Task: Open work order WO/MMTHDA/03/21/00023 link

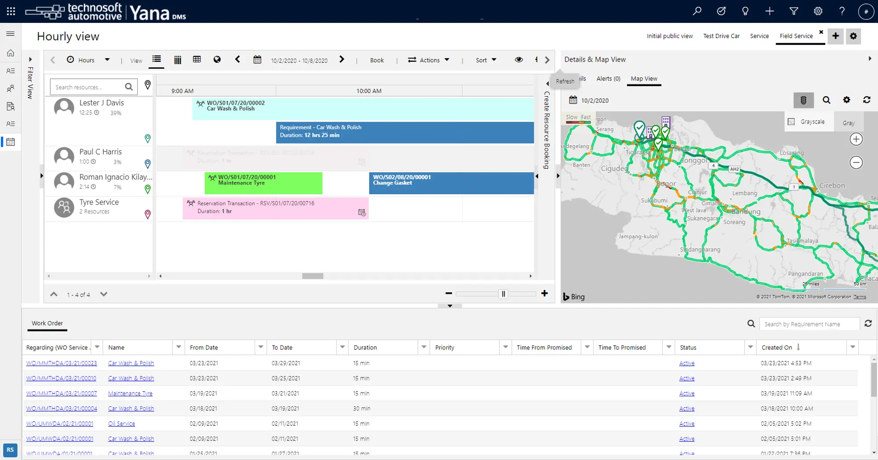Action: click(x=61, y=363)
